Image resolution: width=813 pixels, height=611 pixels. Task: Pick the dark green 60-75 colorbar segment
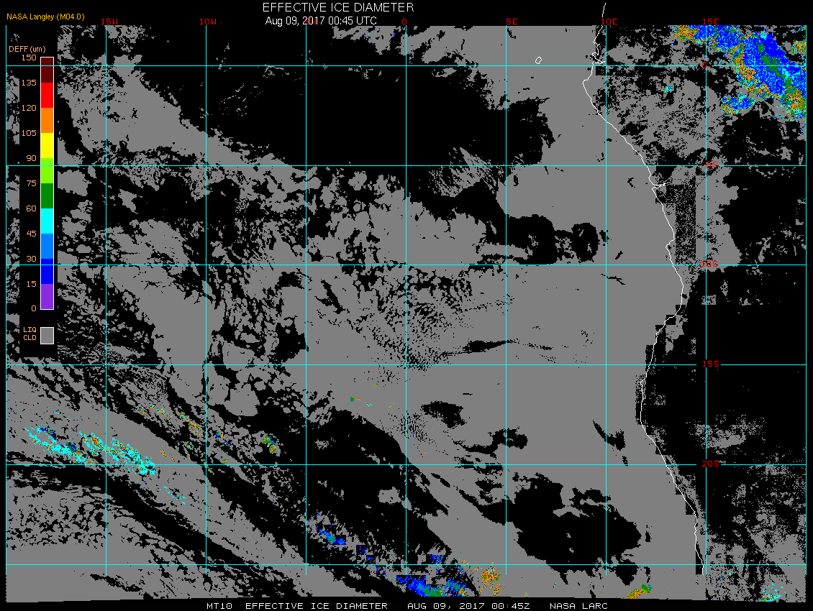(47, 196)
